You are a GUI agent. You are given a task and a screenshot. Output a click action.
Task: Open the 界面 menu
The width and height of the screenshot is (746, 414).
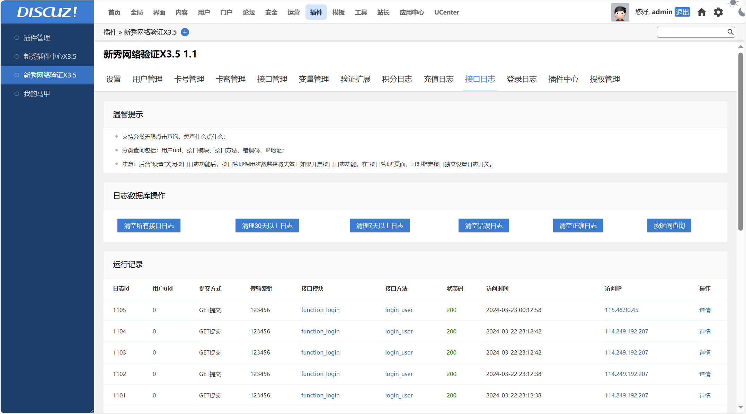[159, 12]
